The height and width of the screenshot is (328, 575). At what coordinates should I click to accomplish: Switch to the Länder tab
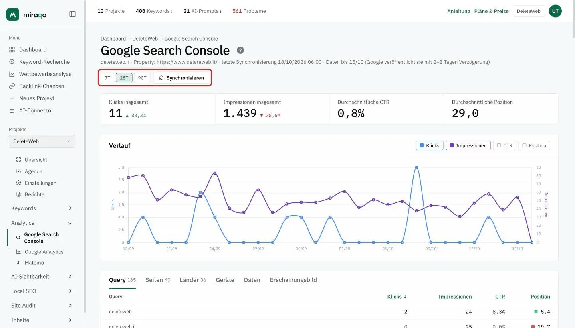[193, 280]
